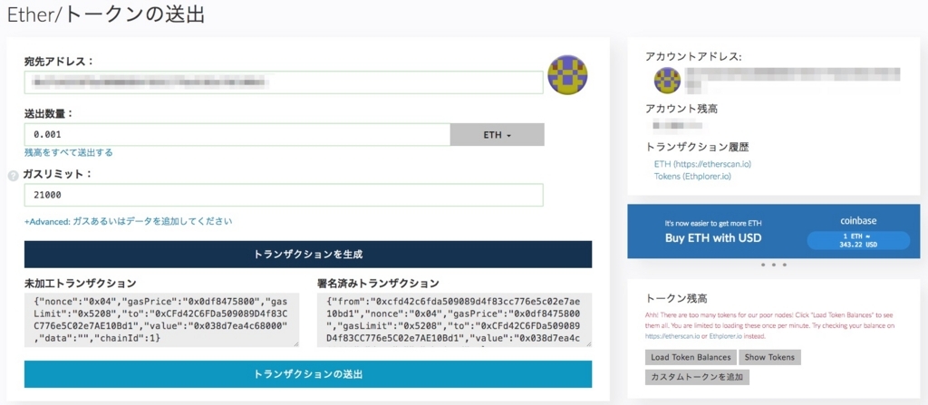928x405 pixels.
Task: Click the 残高をすべて送出する link
Action: [x=69, y=152]
